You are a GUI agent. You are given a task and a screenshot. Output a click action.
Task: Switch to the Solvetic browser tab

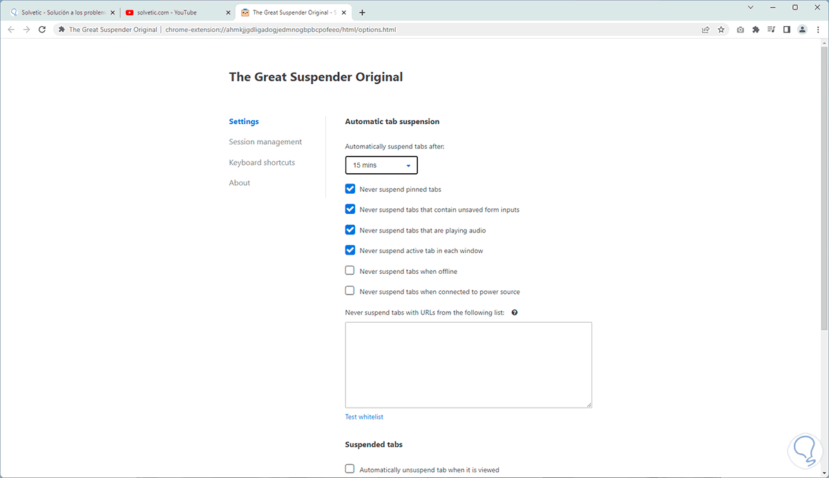pyautogui.click(x=61, y=12)
